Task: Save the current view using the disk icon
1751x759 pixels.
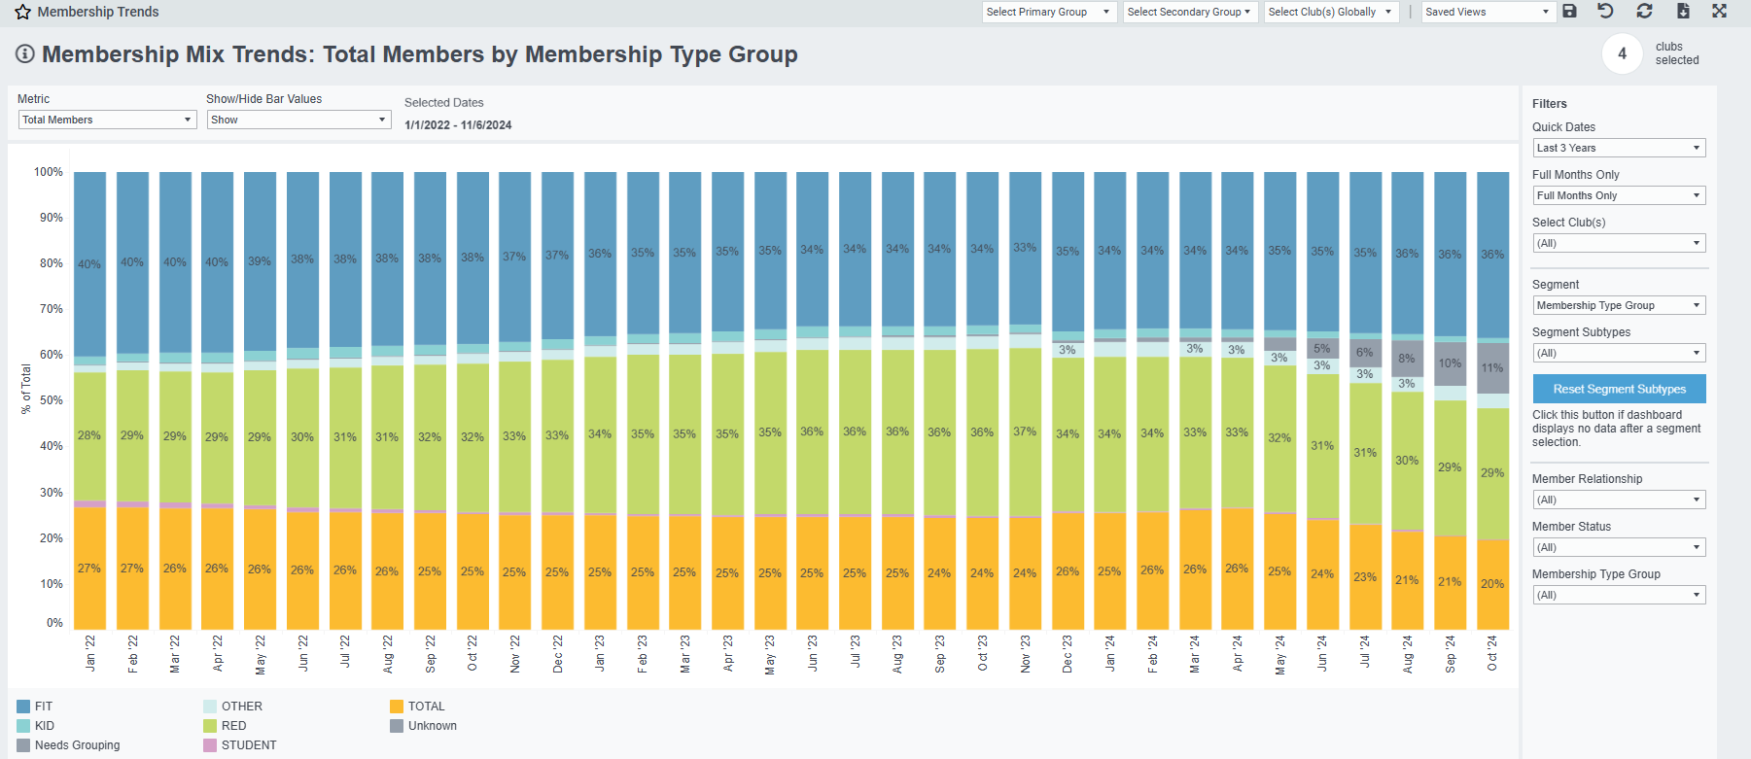Action: [x=1570, y=12]
